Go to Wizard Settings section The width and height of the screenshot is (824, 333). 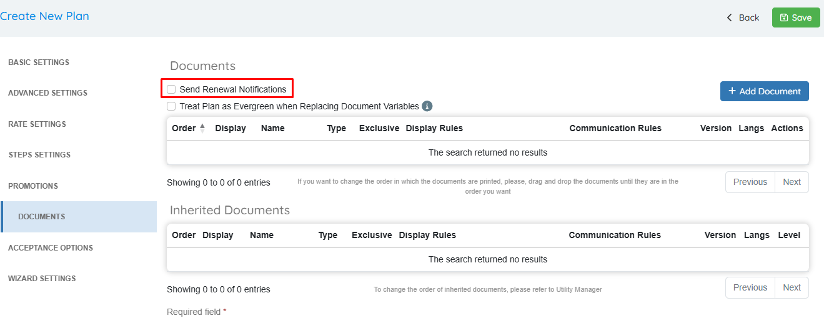click(x=42, y=279)
